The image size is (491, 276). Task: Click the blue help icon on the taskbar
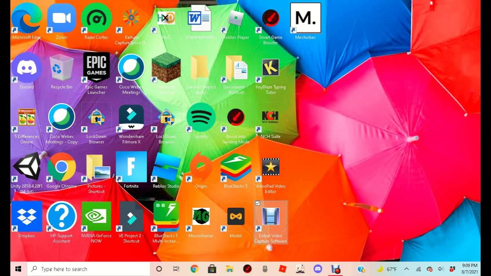tap(361, 269)
